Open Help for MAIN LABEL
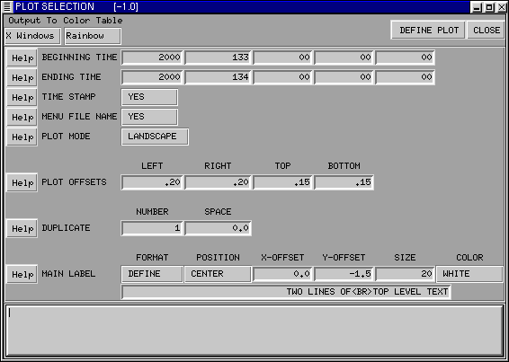 click(22, 275)
